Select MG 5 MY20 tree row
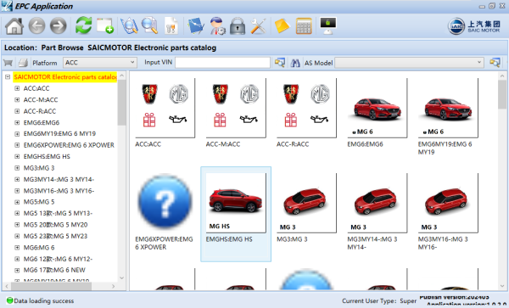Screen dimensions: 509x308 pyautogui.click(x=55, y=225)
